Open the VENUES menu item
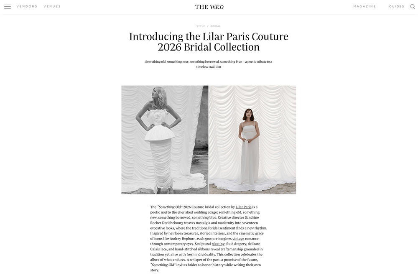This screenshot has height=278, width=418. click(x=52, y=6)
